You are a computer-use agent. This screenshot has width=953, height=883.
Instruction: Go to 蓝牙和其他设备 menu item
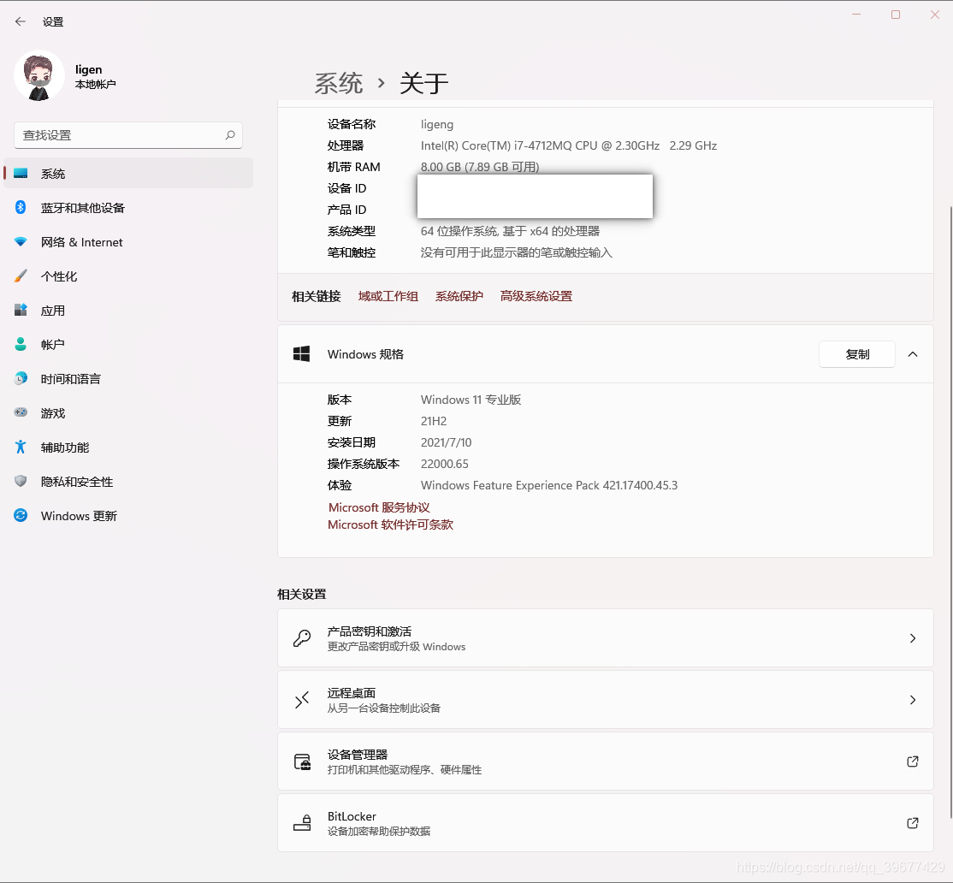point(128,208)
